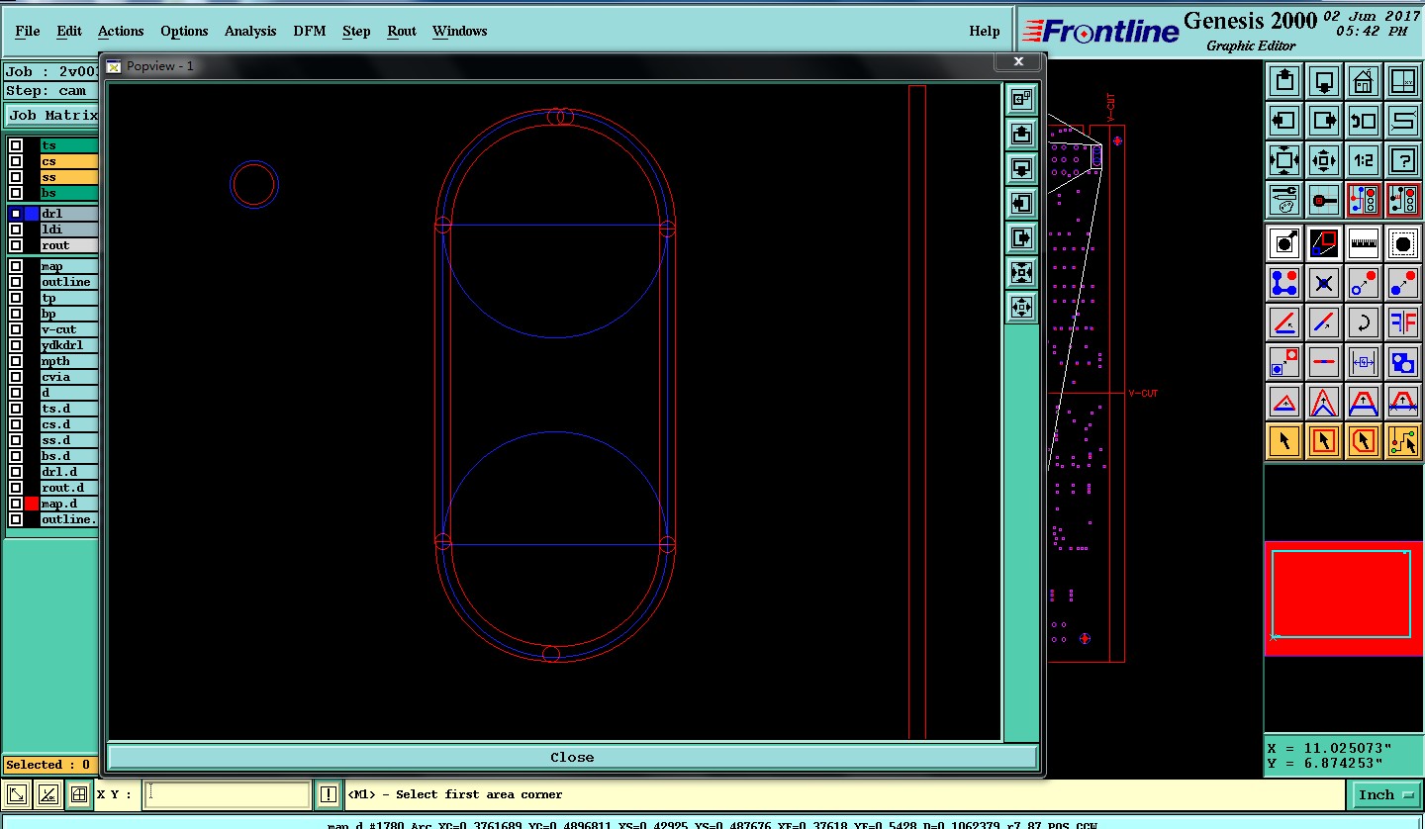Click the 1:2 zoom scale icon
1425x829 pixels.
(1364, 160)
